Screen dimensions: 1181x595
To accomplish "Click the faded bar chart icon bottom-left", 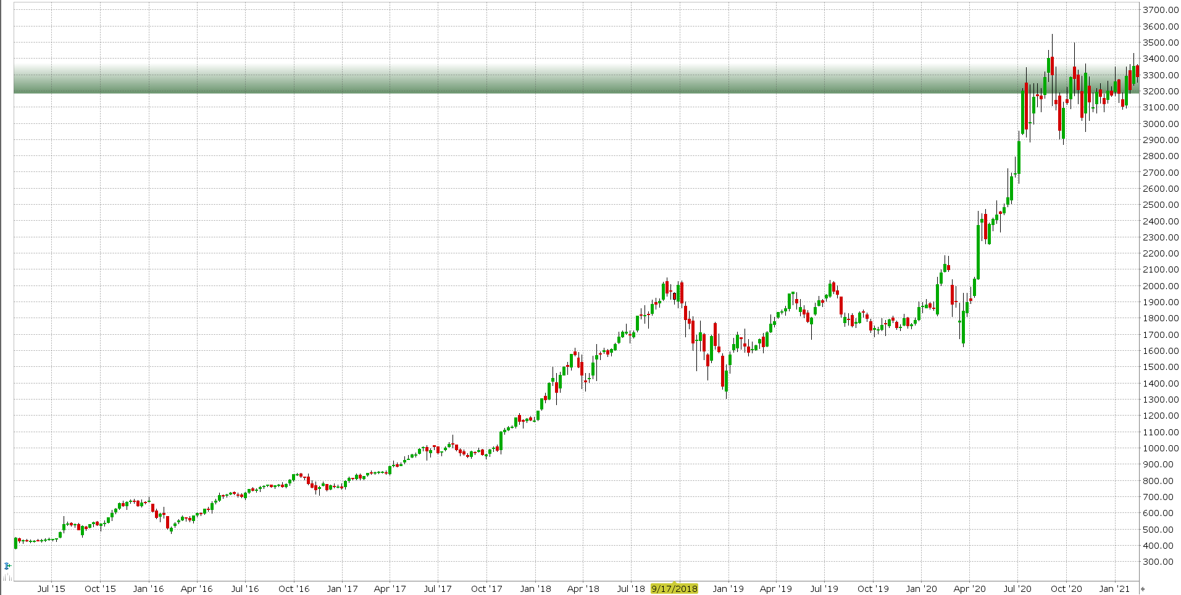I will click(x=7, y=577).
